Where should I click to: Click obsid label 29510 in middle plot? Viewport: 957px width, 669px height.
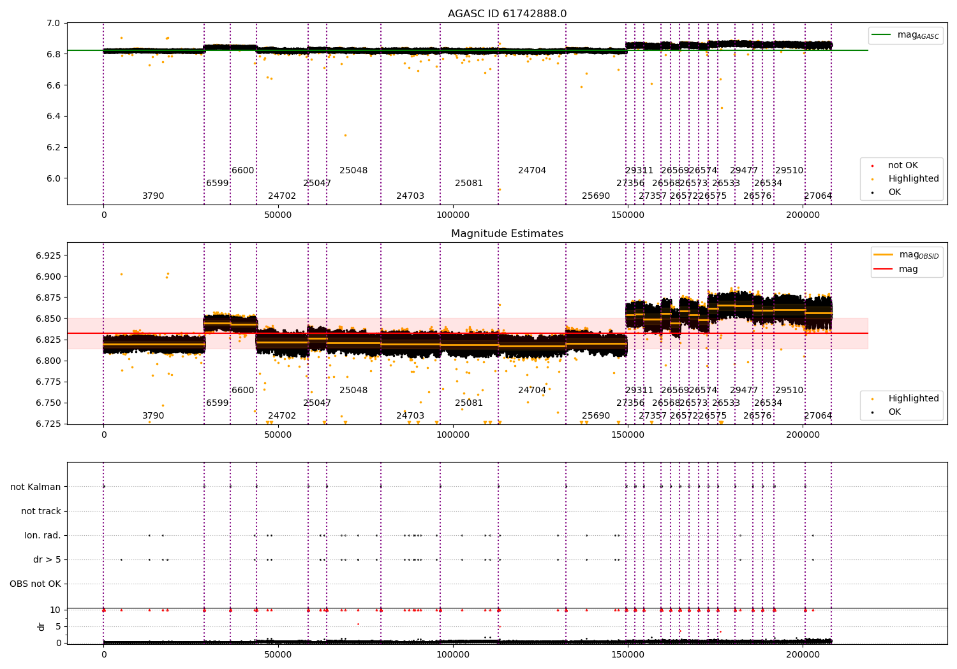[x=789, y=391]
